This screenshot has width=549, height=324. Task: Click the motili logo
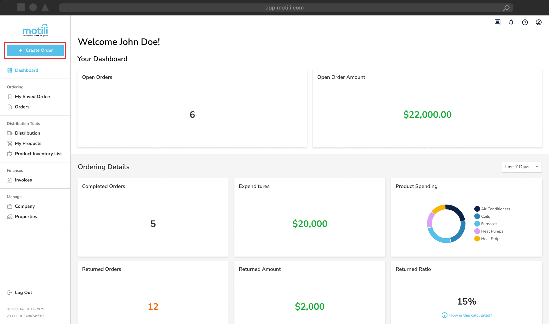(35, 30)
